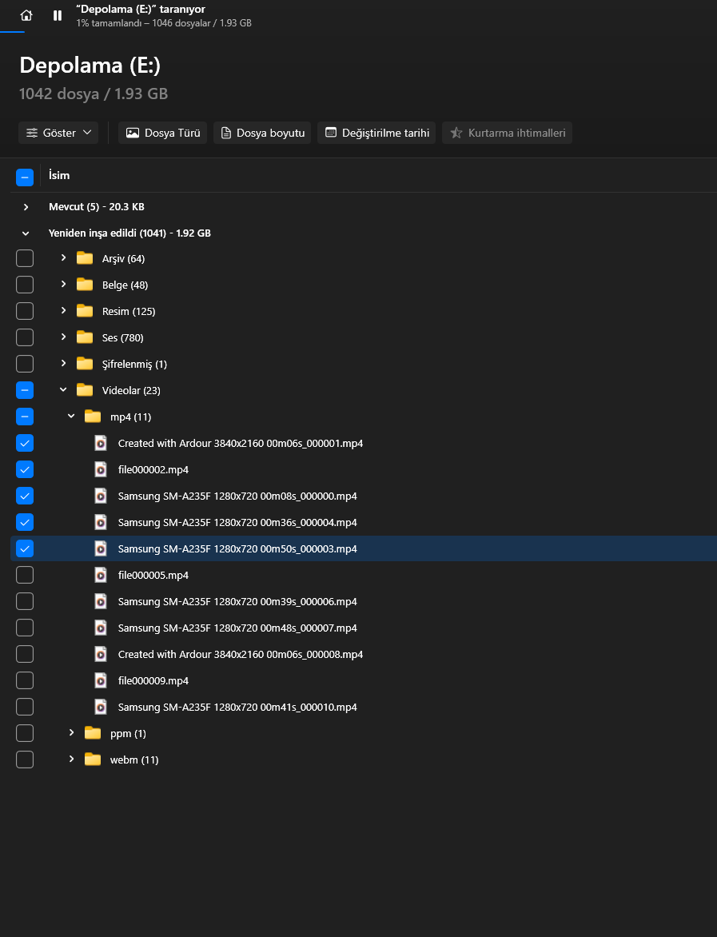Open the Göster filter dropdown
717x937 pixels.
(58, 133)
